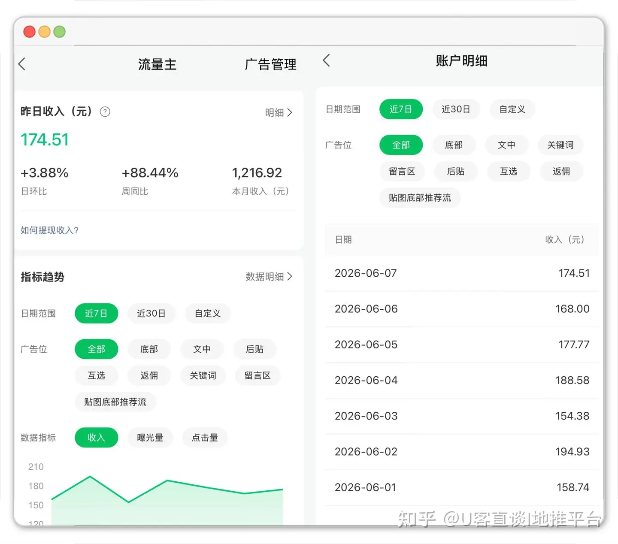Click the 1,216.92 monthly income figure

257,173
